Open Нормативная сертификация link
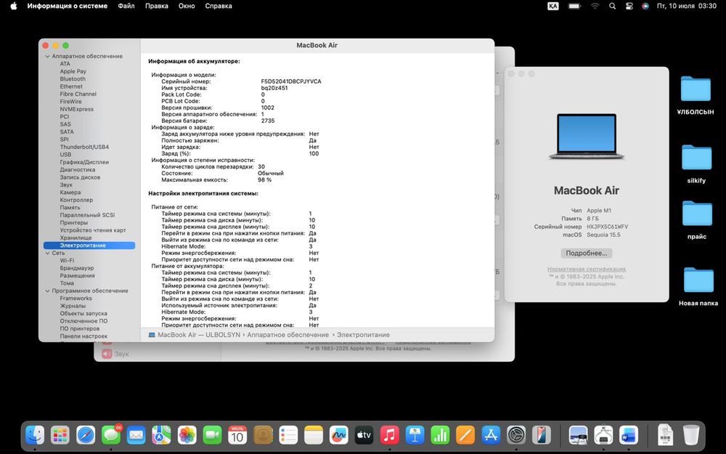Image resolution: width=726 pixels, height=454 pixels. pyautogui.click(x=586, y=269)
